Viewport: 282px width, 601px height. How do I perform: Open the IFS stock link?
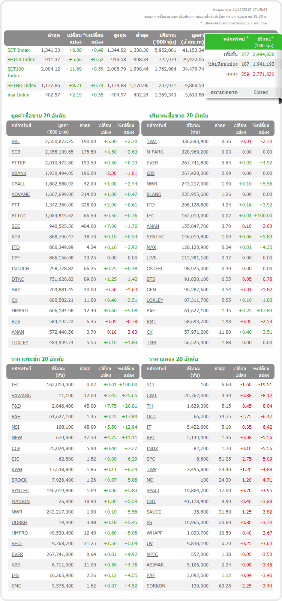pos(15,575)
